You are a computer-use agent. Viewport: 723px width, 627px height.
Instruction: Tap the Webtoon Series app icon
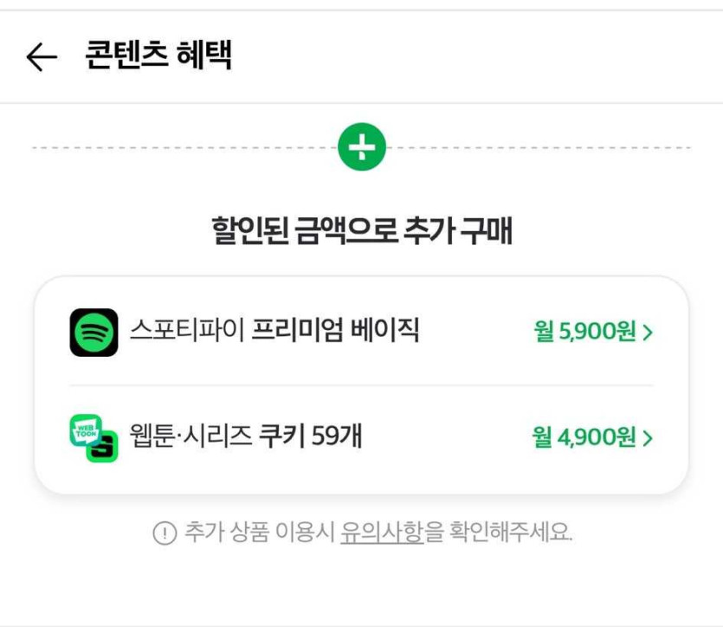tap(94, 438)
